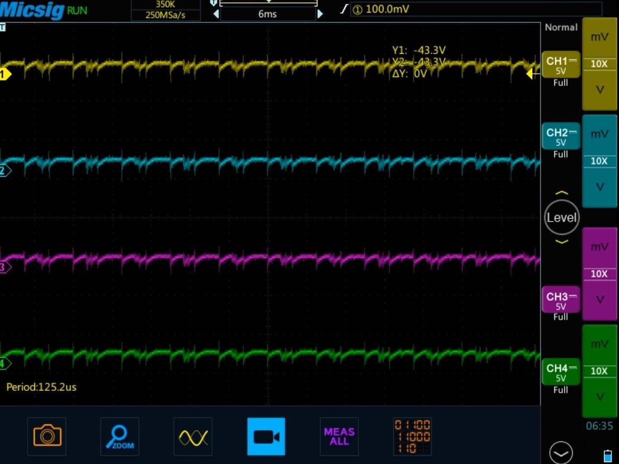Open the ZOOM magnifier tool
Screen dimensions: 619x464
(x=120, y=436)
